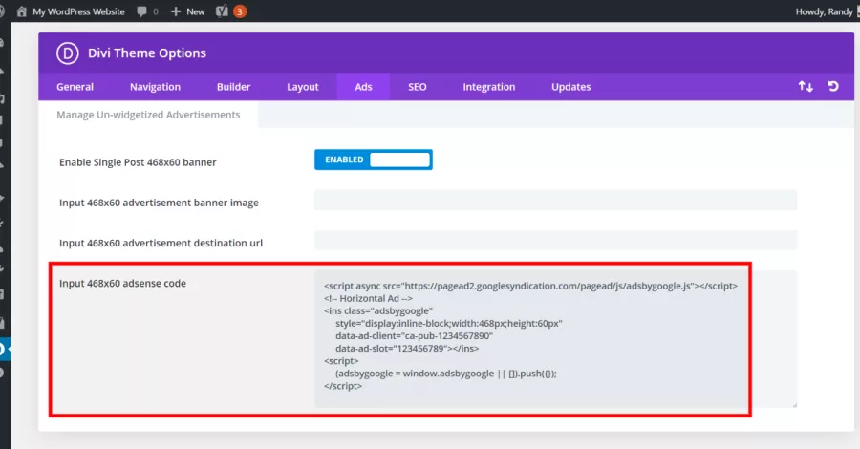Open the Updates tab
Viewport: 860px width, 449px height.
[x=571, y=87]
